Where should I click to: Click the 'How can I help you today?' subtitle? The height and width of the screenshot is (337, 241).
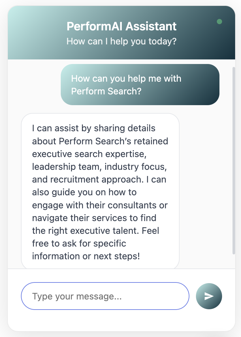coord(121,42)
